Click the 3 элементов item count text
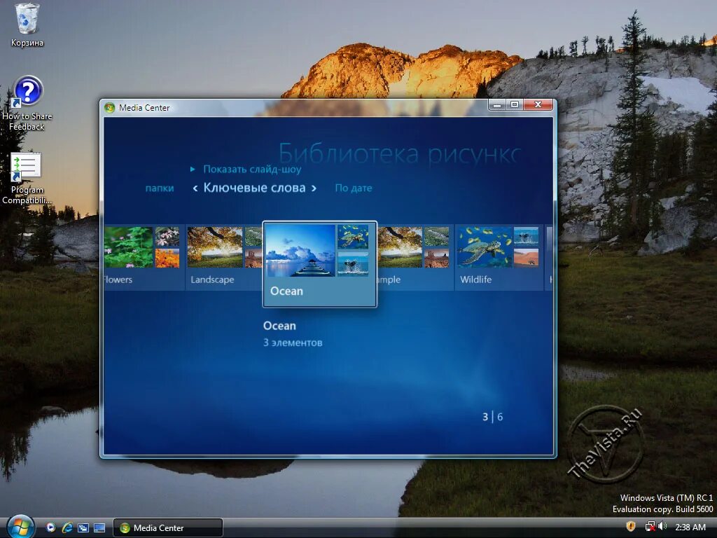717x538 pixels. pyautogui.click(x=293, y=343)
